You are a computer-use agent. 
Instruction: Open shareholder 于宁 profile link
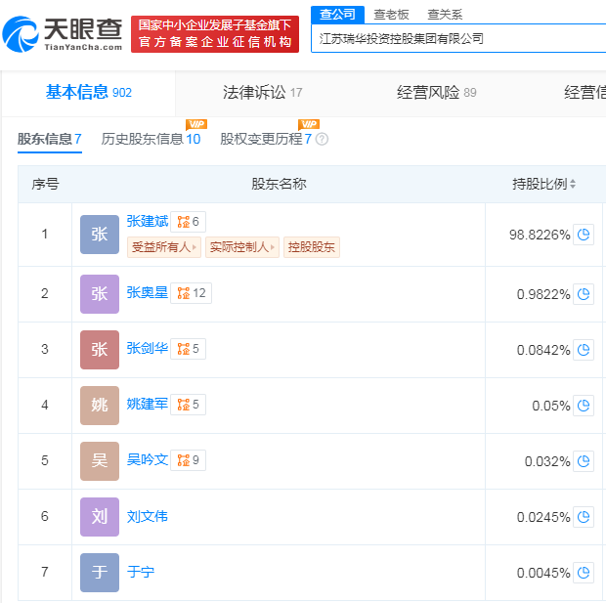pyautogui.click(x=141, y=572)
